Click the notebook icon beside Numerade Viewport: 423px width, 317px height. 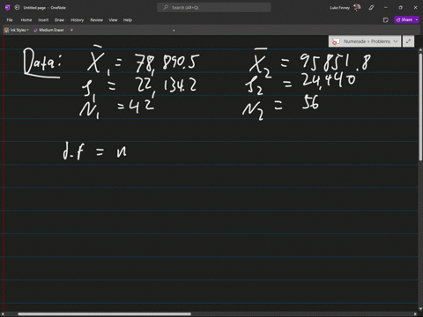point(335,41)
